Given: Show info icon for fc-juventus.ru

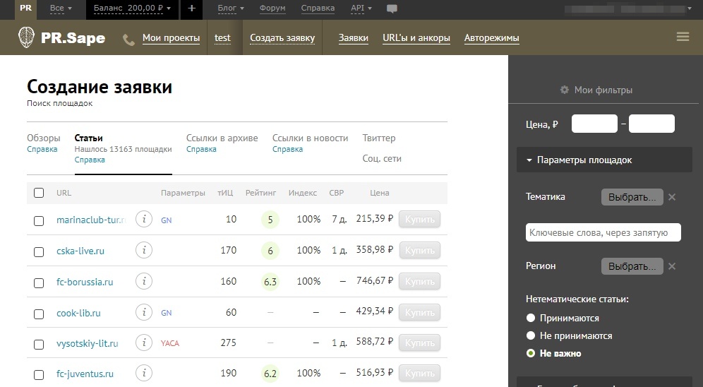Looking at the screenshot, I should click(x=144, y=373).
